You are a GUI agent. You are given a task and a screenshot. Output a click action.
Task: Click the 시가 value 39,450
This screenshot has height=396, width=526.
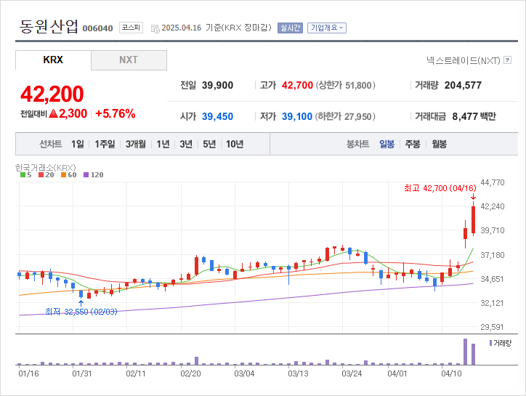click(217, 116)
